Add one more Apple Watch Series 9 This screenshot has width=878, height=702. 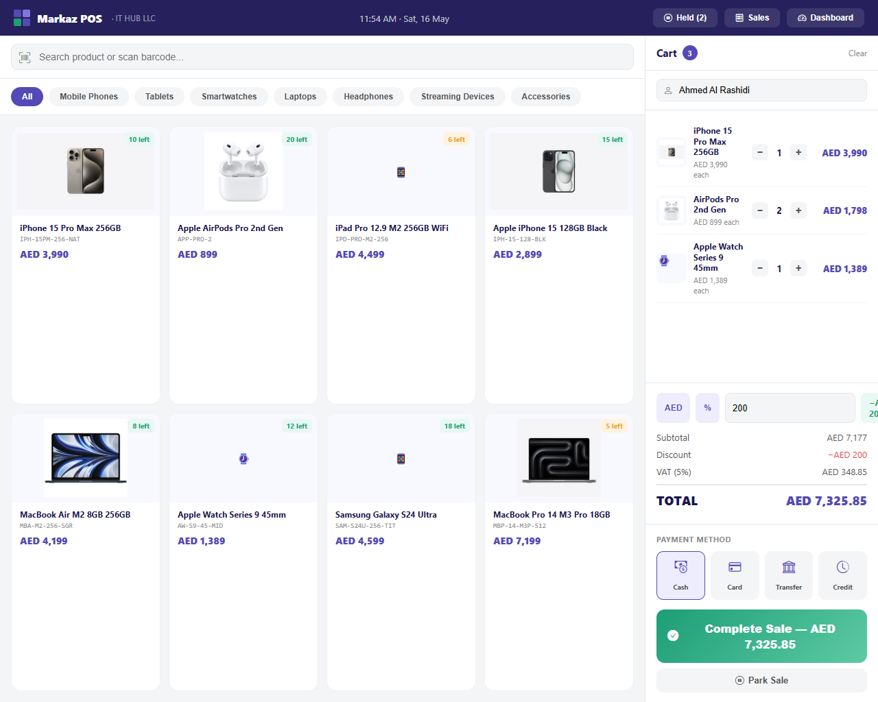coord(798,268)
